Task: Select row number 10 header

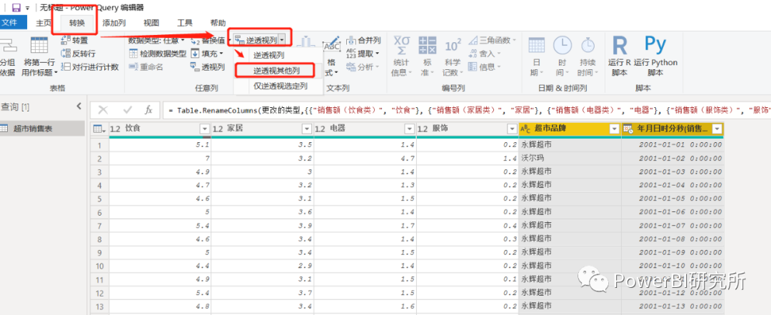Action: (100, 266)
